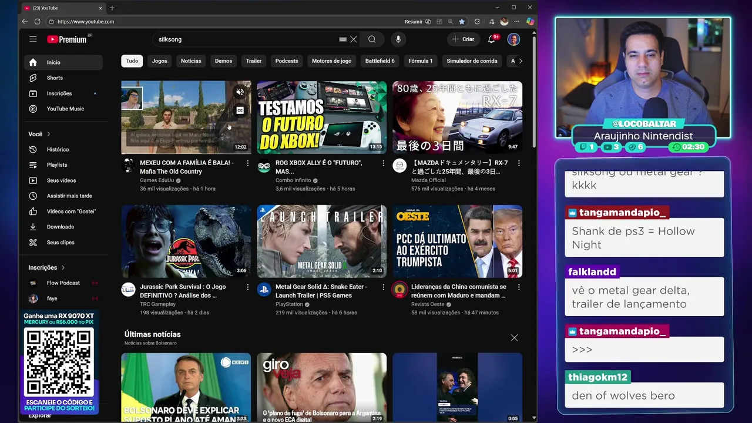Open faye channel subscription
The image size is (752, 423).
63,298
